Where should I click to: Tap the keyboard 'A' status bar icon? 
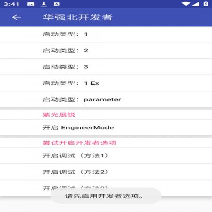click(x=57, y=4)
